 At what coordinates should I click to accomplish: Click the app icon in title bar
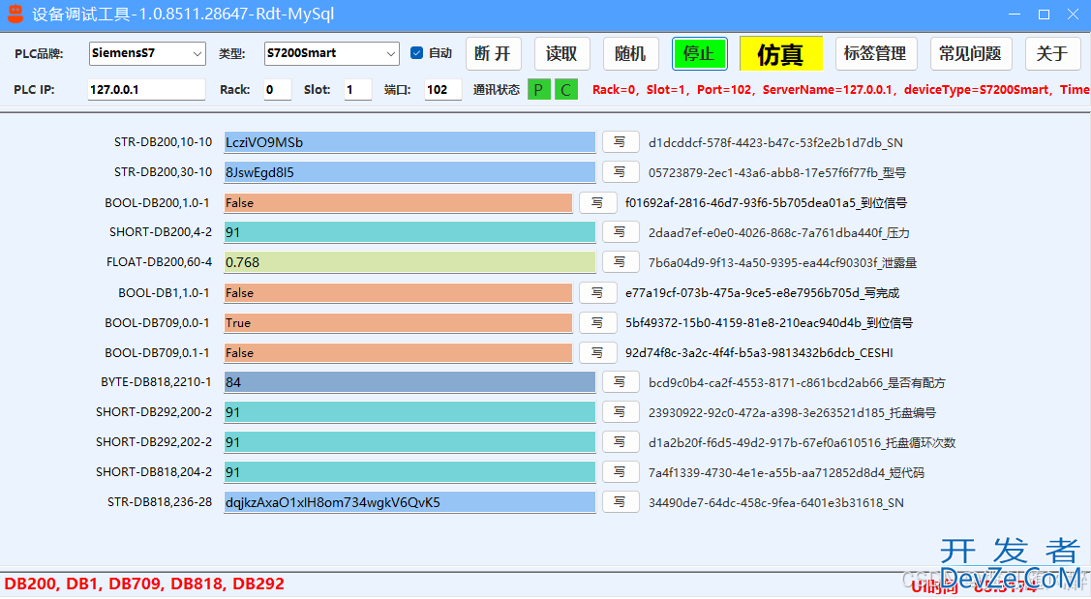(x=15, y=15)
